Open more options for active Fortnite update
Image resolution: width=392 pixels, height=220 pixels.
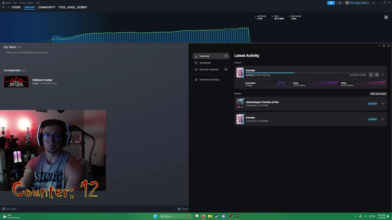point(383,75)
